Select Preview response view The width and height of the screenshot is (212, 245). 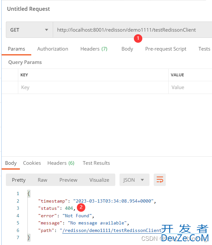click(68, 180)
